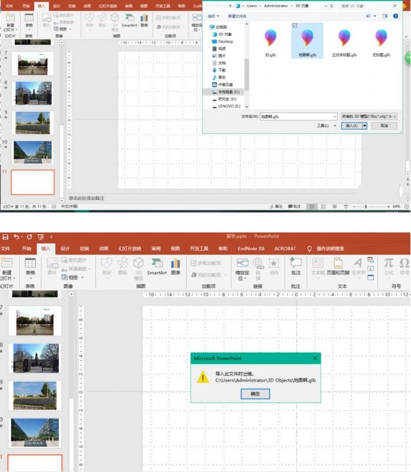Viewport: 411px width, 472px height.
Task: Click the zoom out minus button
Action: (x=354, y=207)
